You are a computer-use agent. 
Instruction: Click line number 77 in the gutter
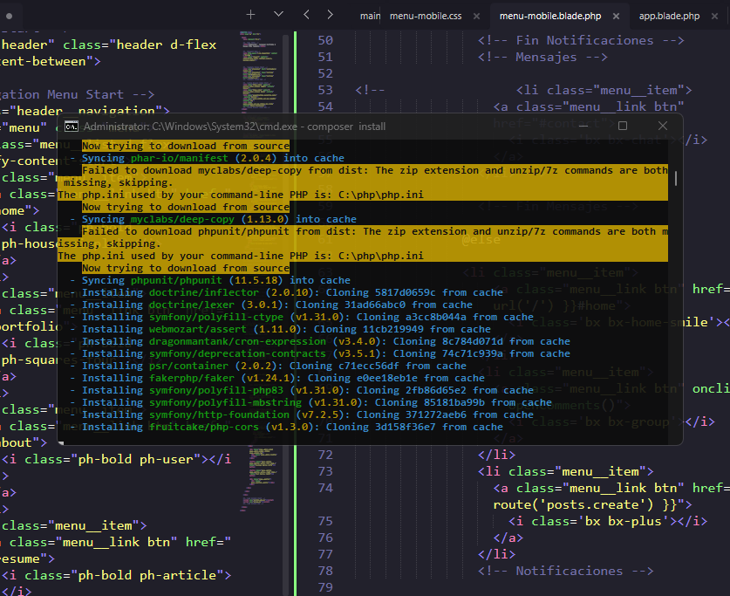coord(325,555)
